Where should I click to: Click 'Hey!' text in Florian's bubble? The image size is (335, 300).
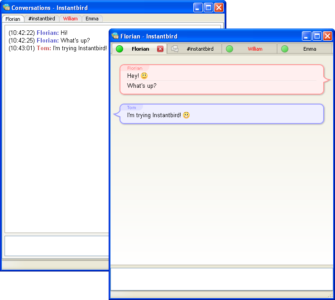(x=133, y=76)
